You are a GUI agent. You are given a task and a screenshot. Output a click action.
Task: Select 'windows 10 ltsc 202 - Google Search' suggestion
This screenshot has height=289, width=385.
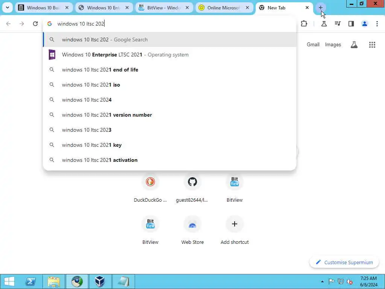tap(170, 40)
